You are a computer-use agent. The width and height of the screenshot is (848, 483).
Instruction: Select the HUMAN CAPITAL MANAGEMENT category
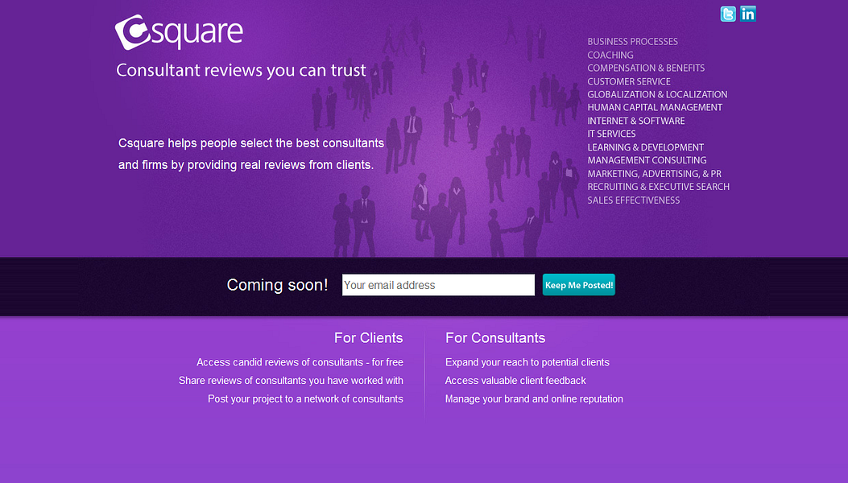click(654, 107)
